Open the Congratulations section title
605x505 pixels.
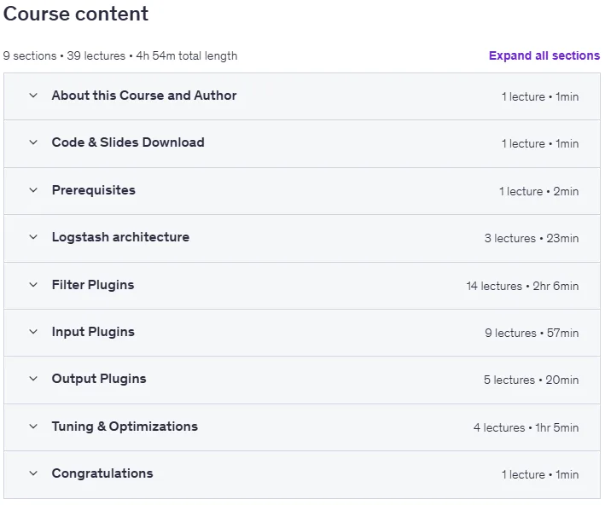(102, 473)
